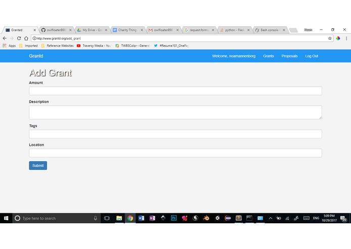
Task: Click Log Out in the navbar
Action: (x=312, y=56)
